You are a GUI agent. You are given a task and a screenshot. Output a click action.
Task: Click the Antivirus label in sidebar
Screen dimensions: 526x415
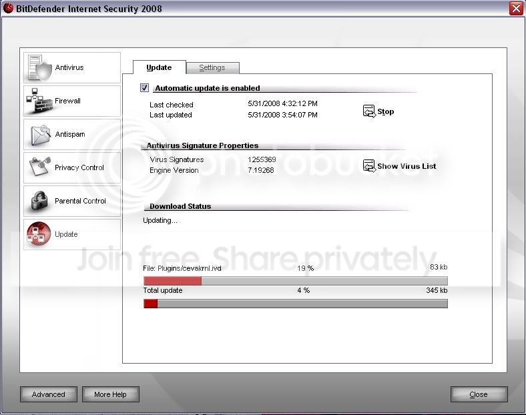point(69,67)
